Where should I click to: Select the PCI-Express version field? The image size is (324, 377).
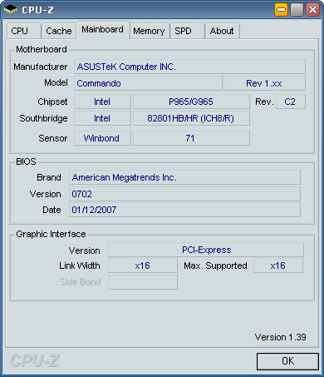click(206, 250)
